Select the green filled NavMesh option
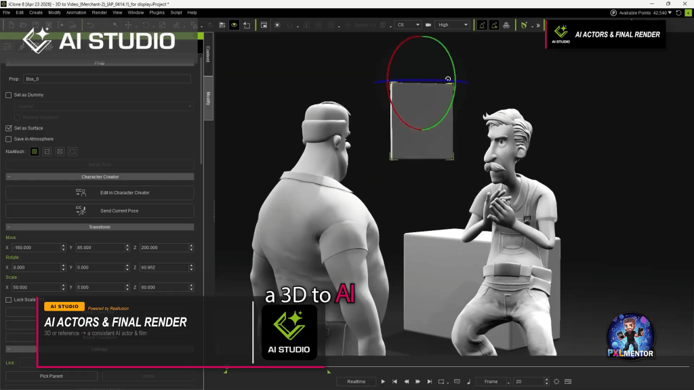This screenshot has height=390, width=694. coord(35,152)
